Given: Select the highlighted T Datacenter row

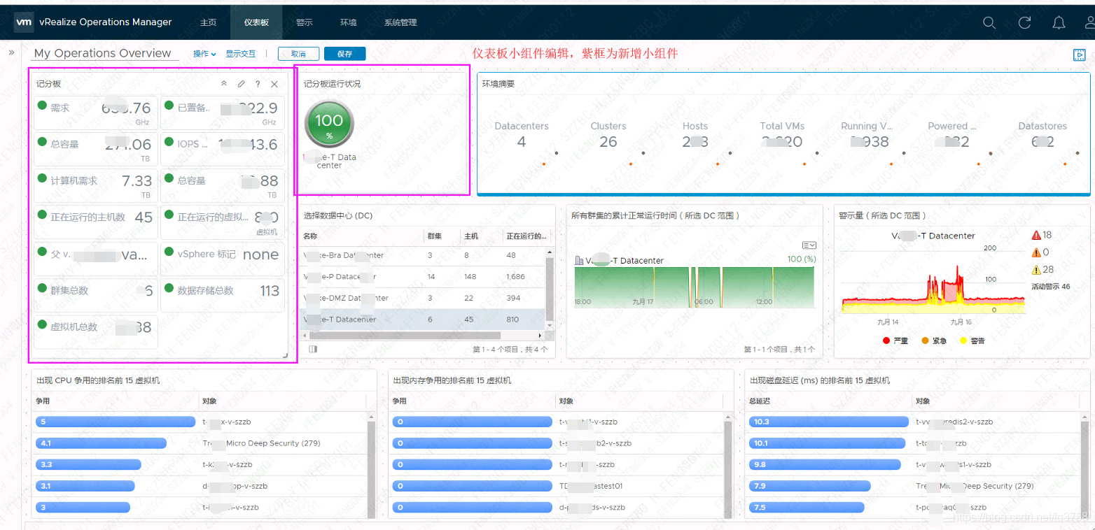Looking at the screenshot, I should (422, 320).
